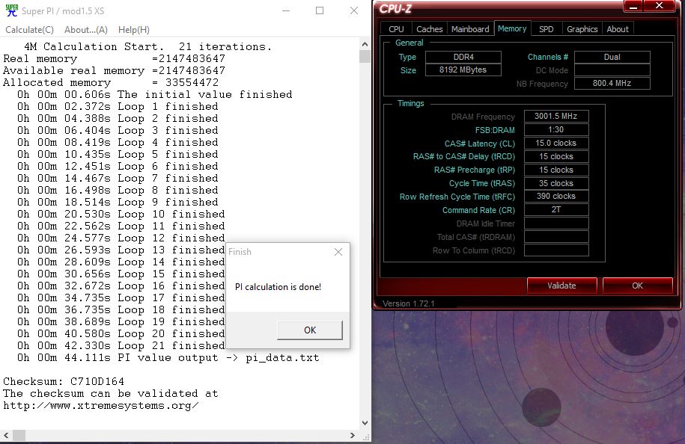Click the 'Available real memory' line in Super PI
The image size is (685, 444).
[x=114, y=71]
